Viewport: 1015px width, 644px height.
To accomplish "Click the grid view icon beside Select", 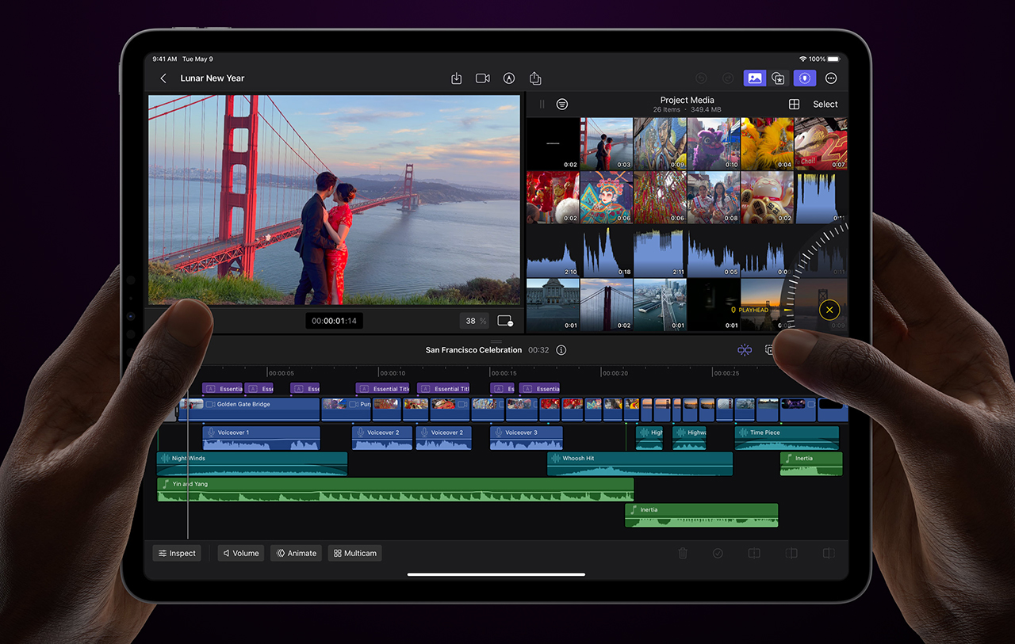I will pyautogui.click(x=793, y=104).
